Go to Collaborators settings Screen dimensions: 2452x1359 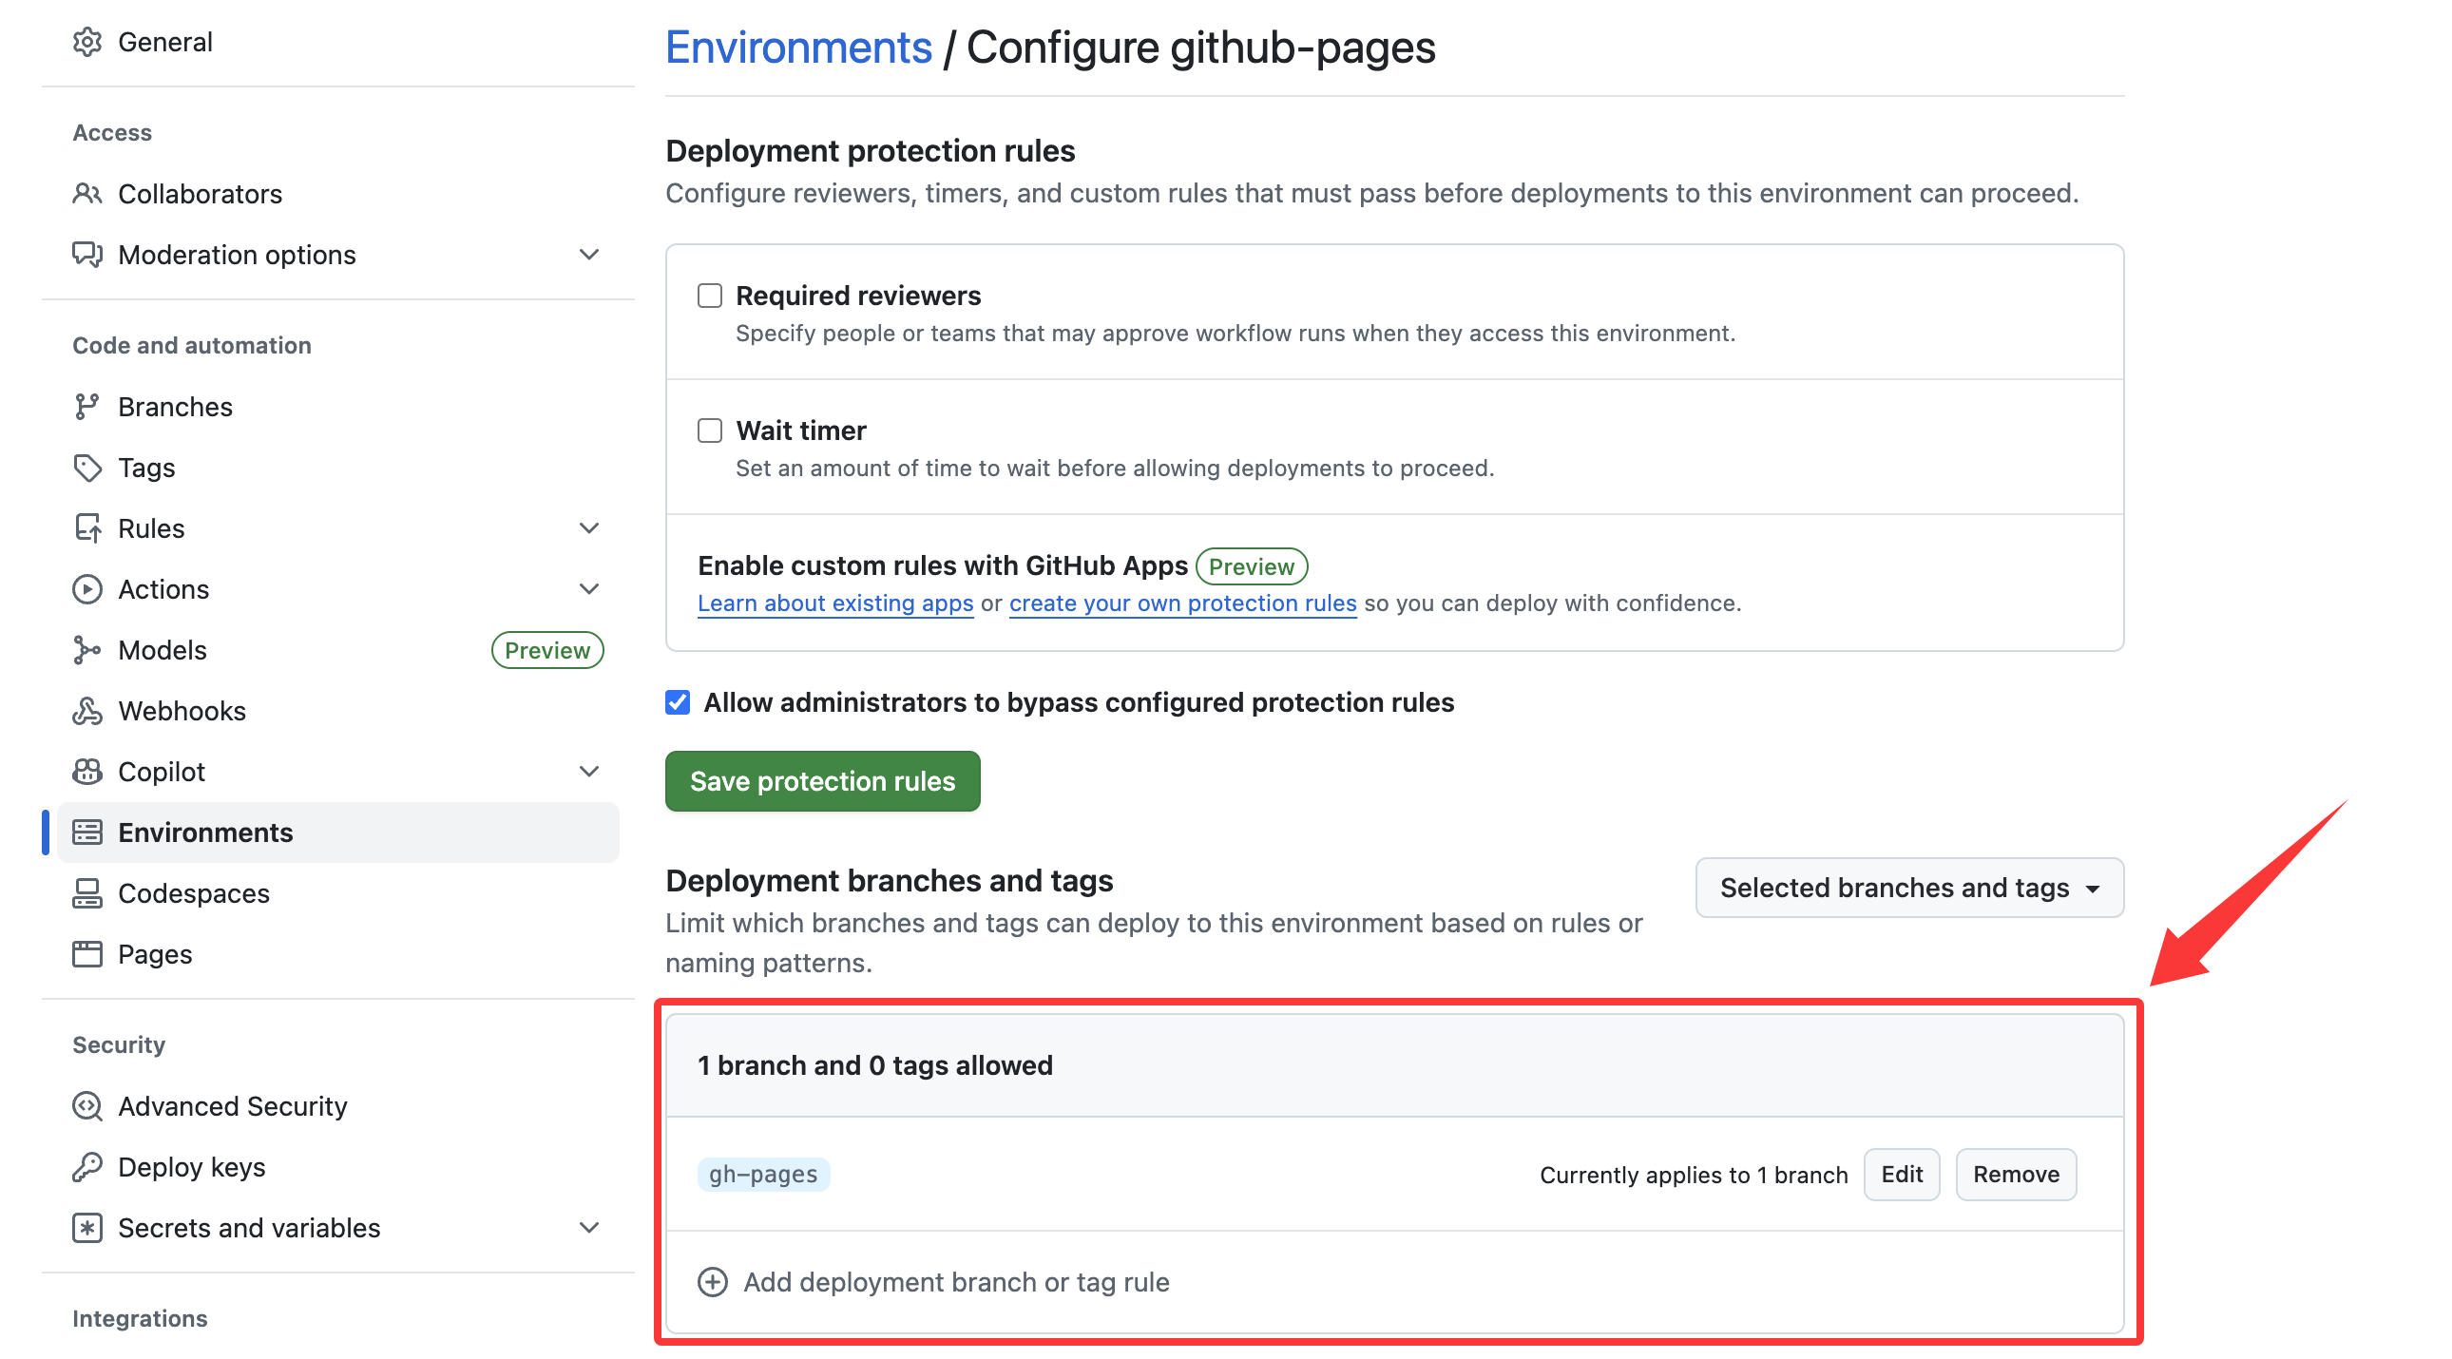337,194
